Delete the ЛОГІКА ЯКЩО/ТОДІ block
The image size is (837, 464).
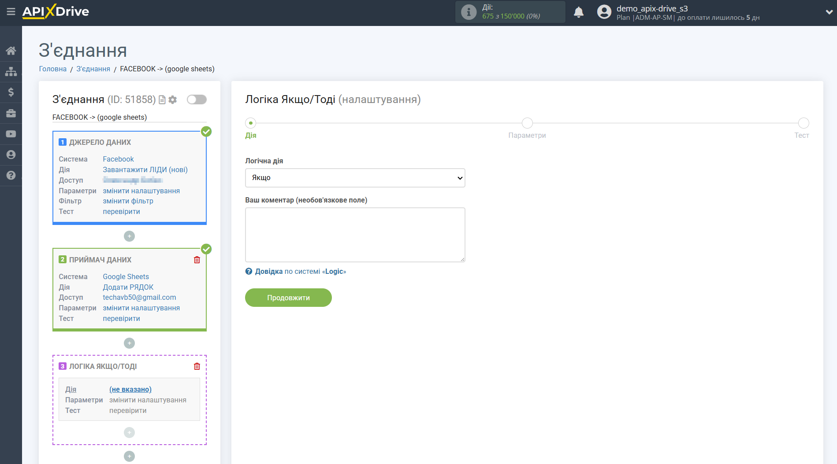(x=197, y=366)
